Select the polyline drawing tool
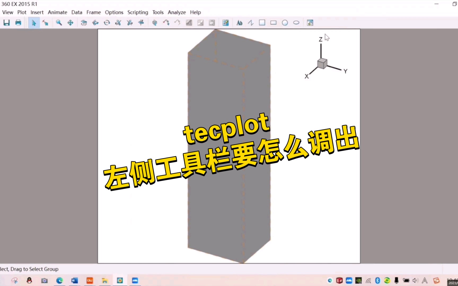This screenshot has width=458, height=286. (x=251, y=23)
